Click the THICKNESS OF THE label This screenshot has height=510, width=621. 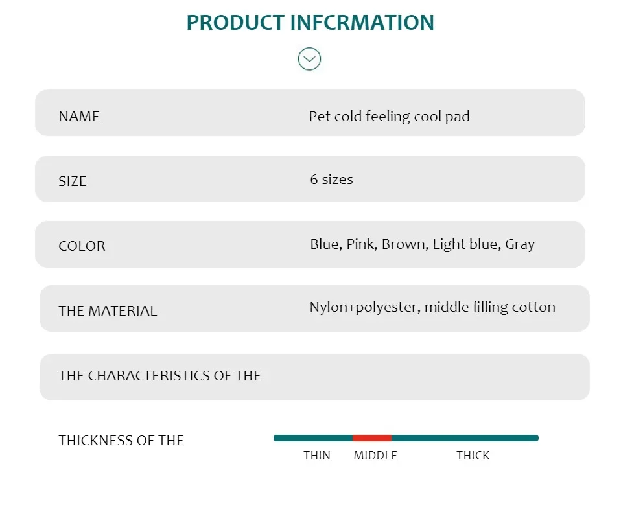[121, 441]
